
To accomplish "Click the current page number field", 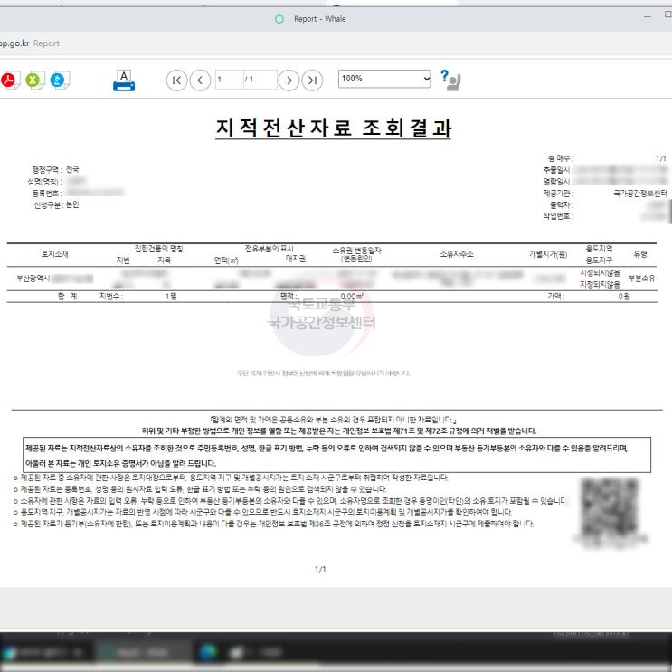I will 230,80.
